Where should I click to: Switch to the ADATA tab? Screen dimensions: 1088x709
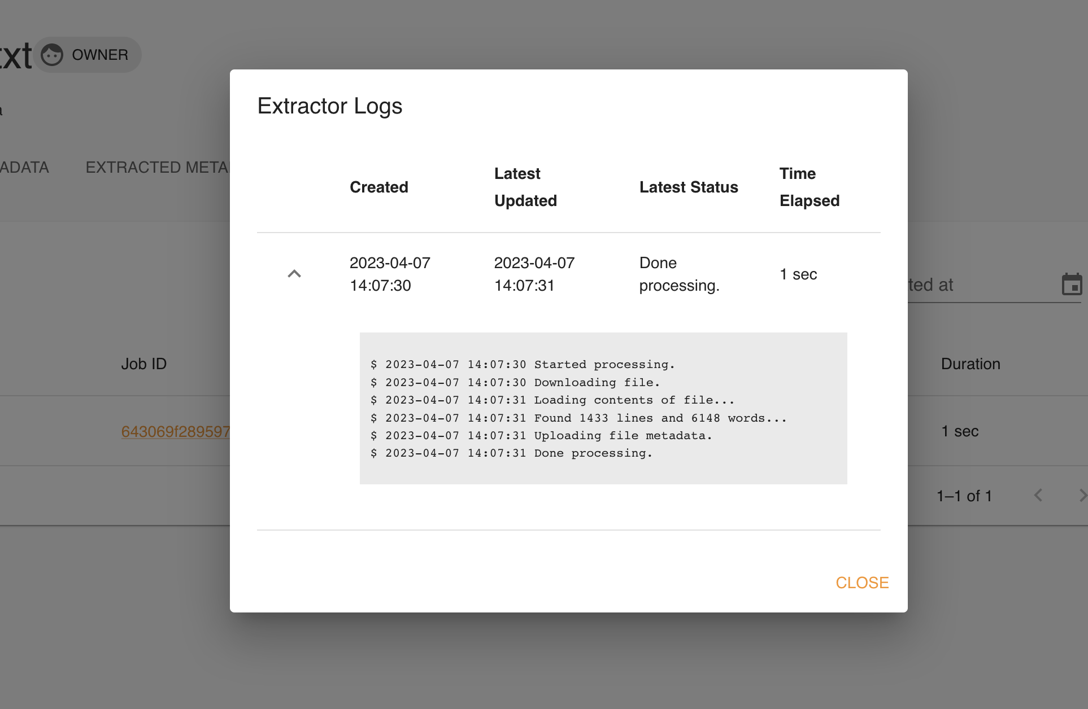pyautogui.click(x=24, y=167)
